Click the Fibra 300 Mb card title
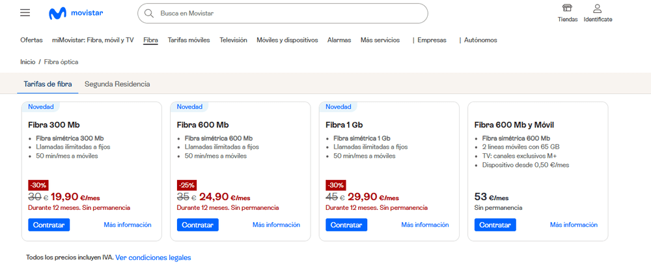The width and height of the screenshot is (651, 275). coord(54,125)
